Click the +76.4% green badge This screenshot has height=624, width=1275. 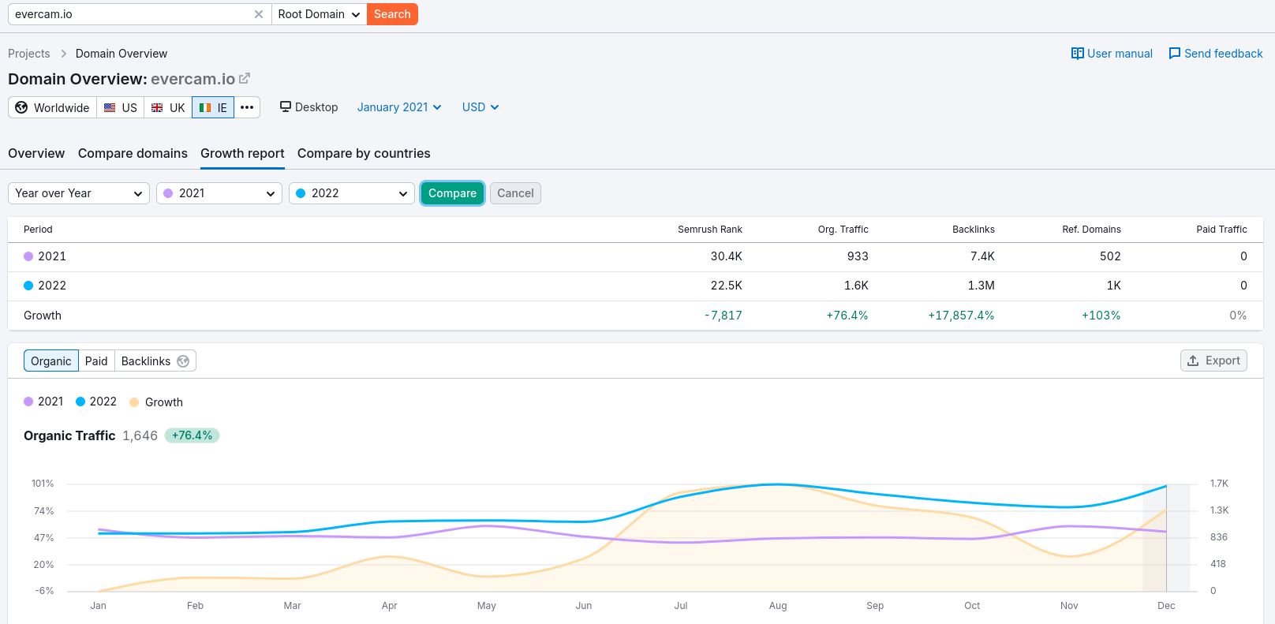[193, 435]
